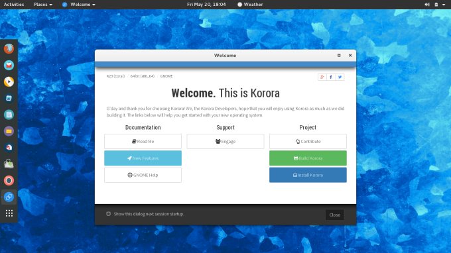Enable Show this dialog next session startup
This screenshot has height=253, width=451.
[108, 214]
